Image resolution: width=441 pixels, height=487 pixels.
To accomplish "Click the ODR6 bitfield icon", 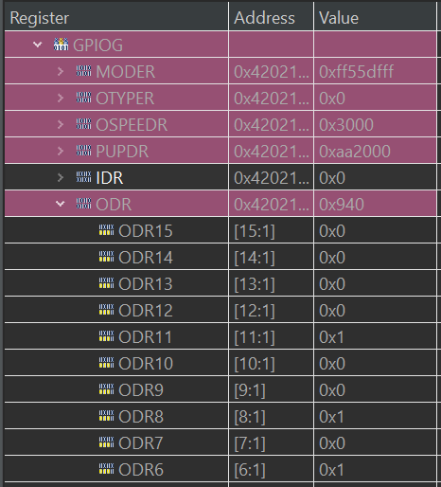I will coord(106,469).
